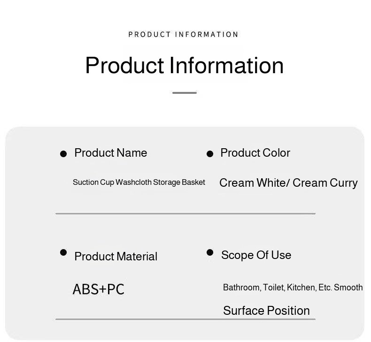371x342 pixels.
Task: Click the Suction Cup Washcloth Storage Basket text
Action: [139, 182]
